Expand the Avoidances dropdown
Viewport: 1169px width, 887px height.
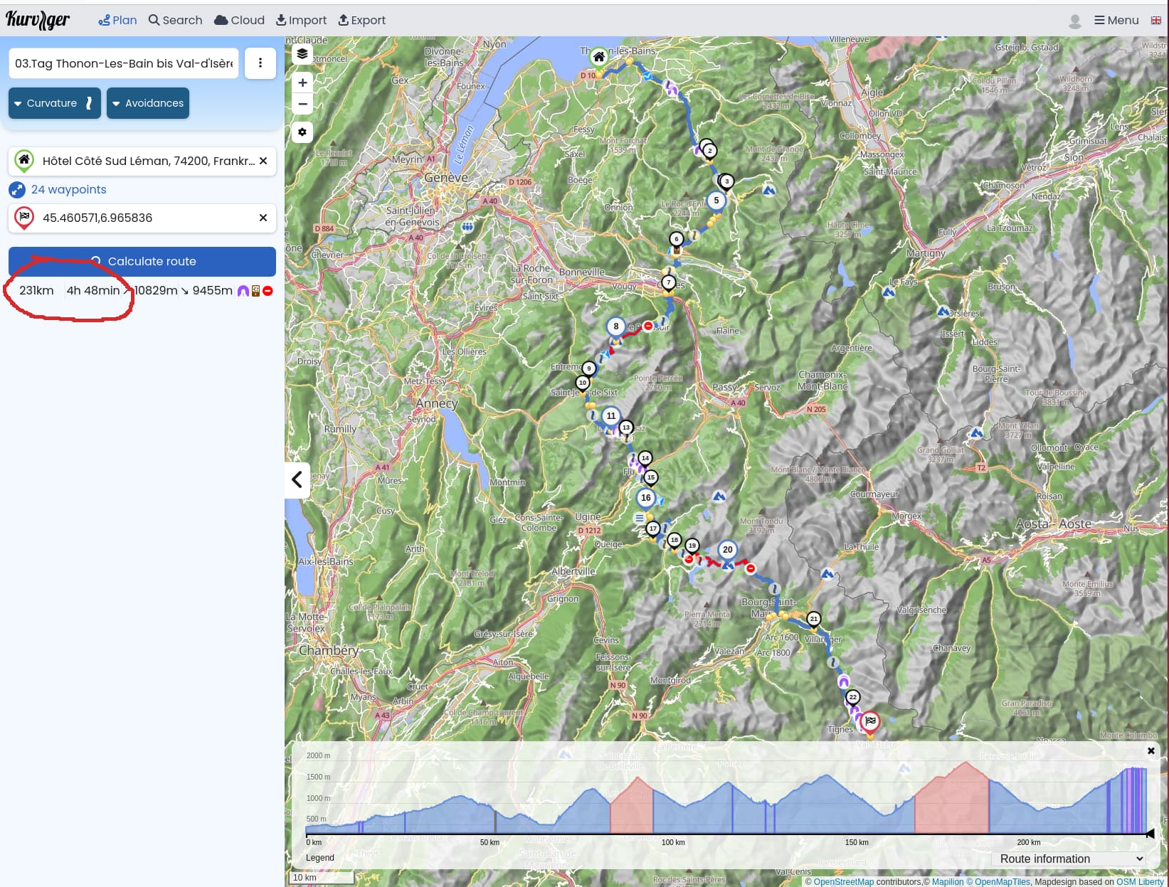[148, 103]
